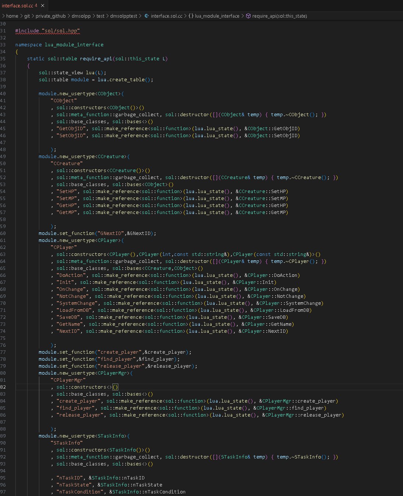Click the "DoAction" string
This screenshot has width=403, height=496.
point(71,275)
